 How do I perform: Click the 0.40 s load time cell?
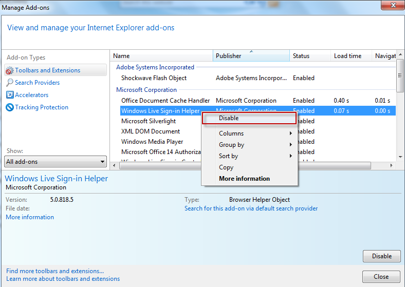341,101
